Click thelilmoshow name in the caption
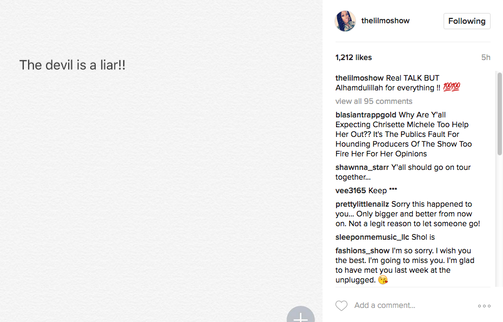 [359, 78]
